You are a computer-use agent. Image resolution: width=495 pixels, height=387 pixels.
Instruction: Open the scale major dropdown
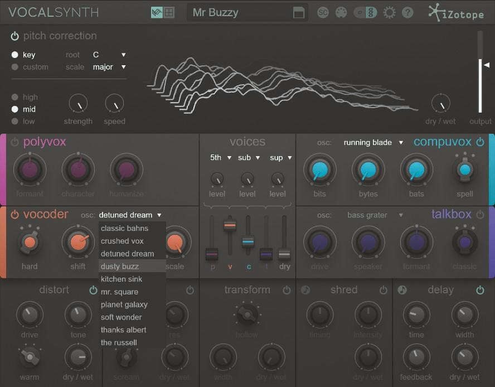point(109,67)
